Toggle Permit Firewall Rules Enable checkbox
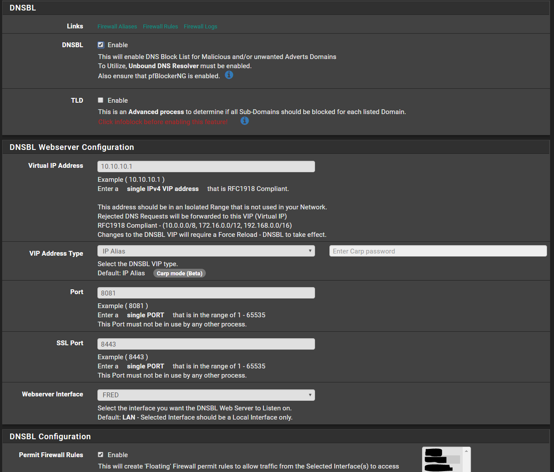This screenshot has width=554, height=472. click(x=101, y=455)
